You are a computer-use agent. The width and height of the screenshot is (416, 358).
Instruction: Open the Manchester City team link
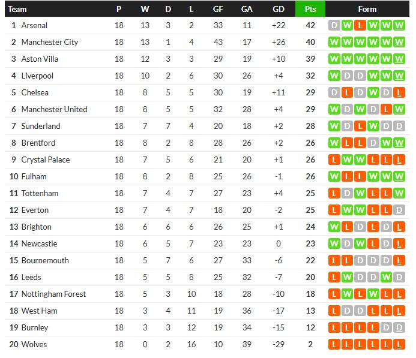click(50, 43)
